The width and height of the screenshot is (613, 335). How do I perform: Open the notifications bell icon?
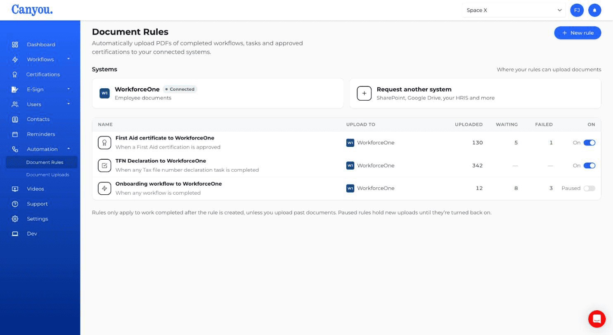(x=594, y=10)
